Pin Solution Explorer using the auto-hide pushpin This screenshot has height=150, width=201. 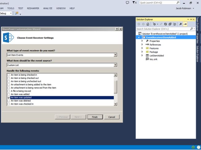(x=191, y=19)
